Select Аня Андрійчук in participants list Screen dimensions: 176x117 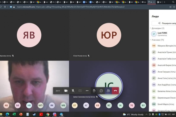163,85
